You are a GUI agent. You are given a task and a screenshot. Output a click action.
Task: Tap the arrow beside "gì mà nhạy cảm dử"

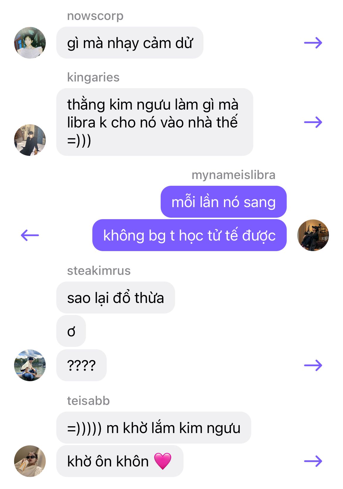313,43
